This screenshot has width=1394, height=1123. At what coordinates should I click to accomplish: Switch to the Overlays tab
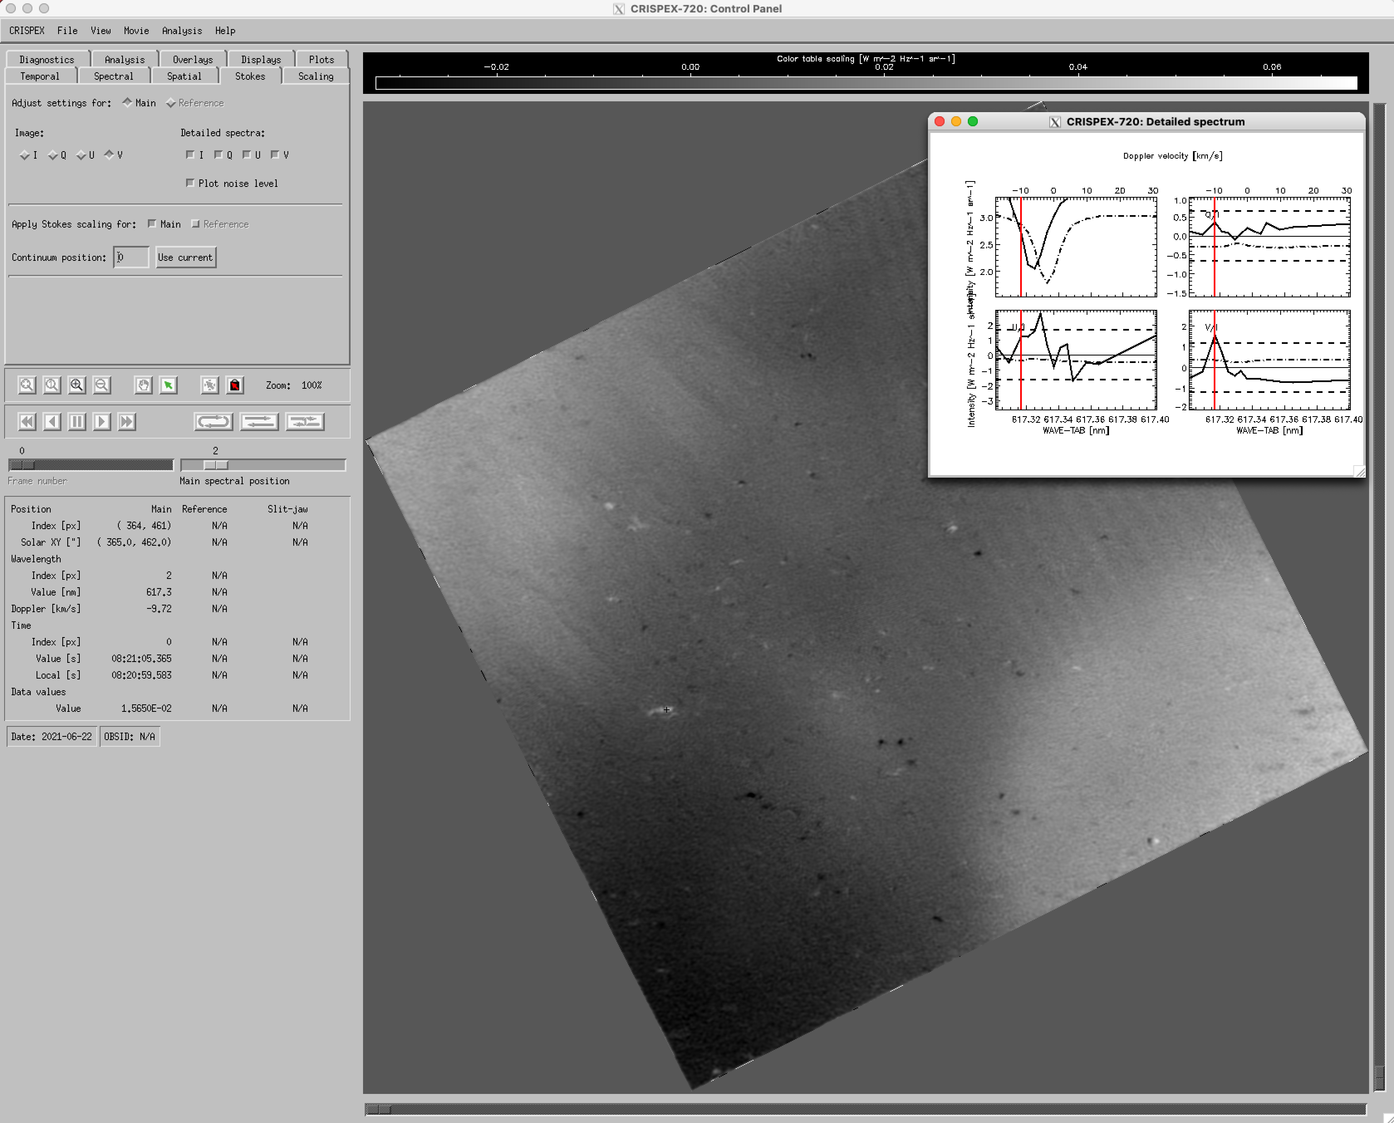point(192,59)
